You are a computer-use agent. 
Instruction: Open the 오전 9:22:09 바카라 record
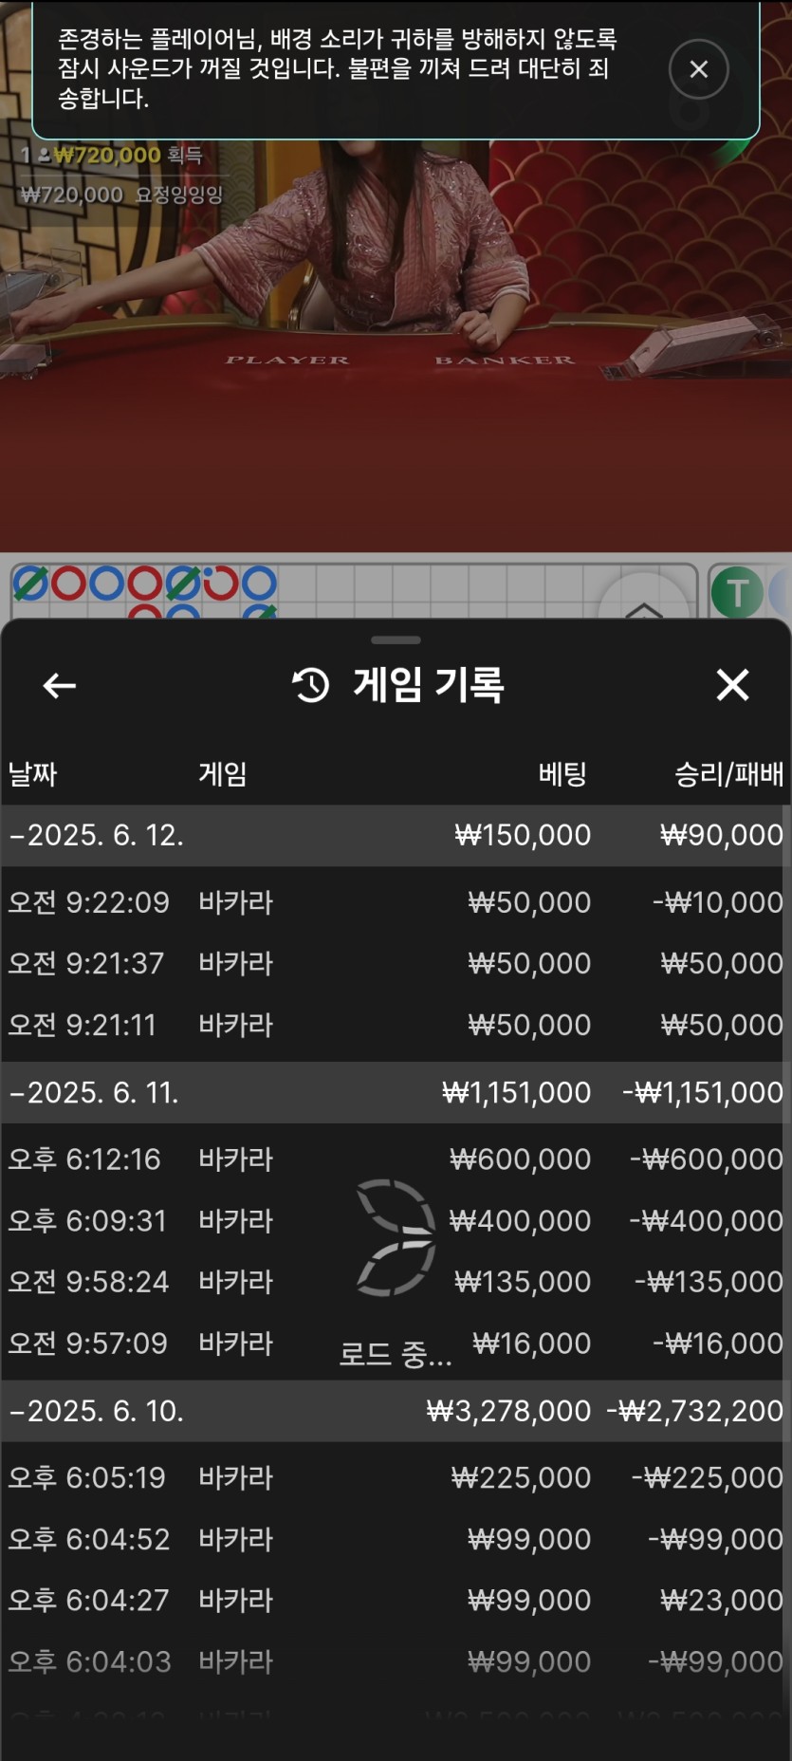[396, 902]
